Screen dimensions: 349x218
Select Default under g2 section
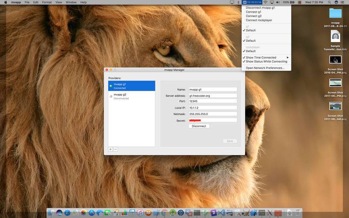point(266,41)
